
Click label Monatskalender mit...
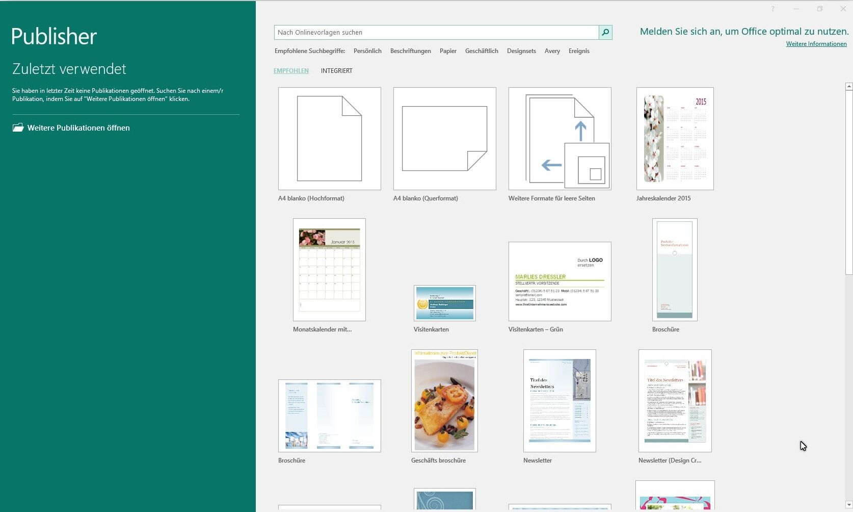tap(323, 329)
